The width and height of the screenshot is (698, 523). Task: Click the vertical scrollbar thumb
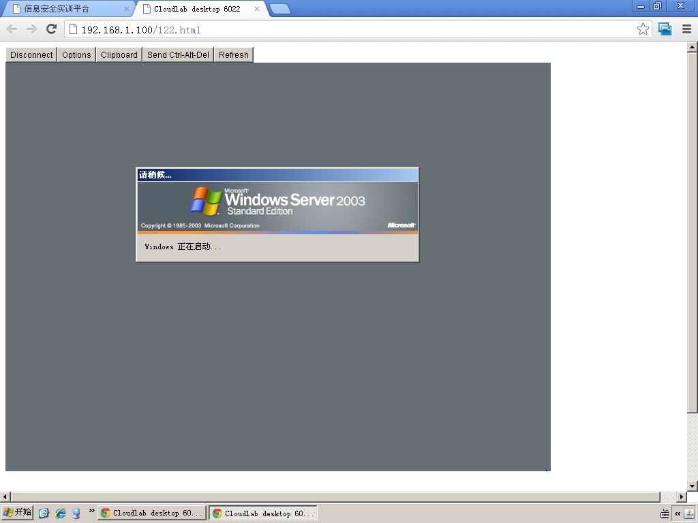[x=693, y=233]
